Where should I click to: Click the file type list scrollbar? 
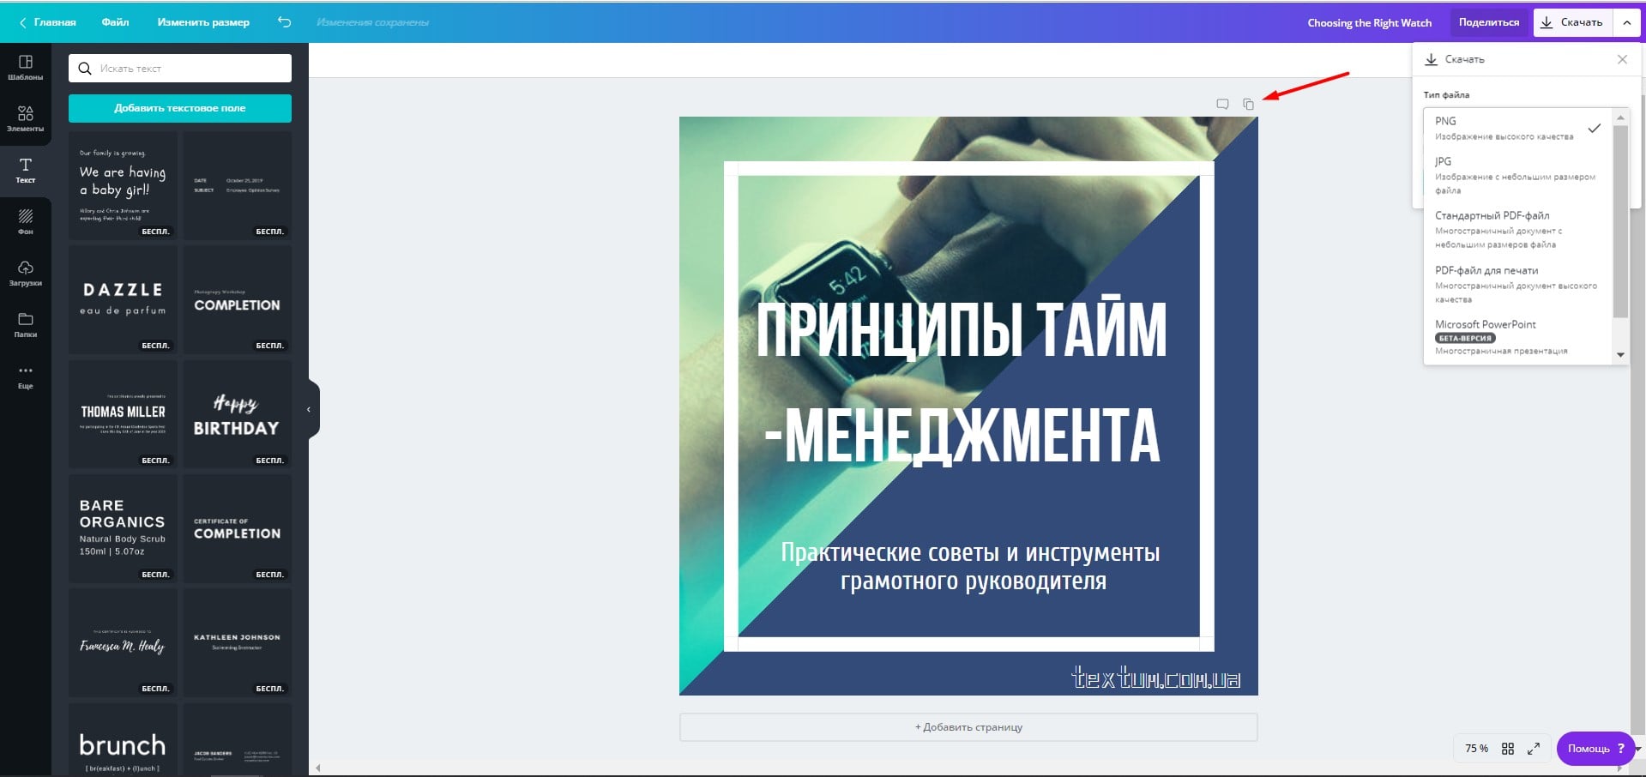click(1620, 221)
